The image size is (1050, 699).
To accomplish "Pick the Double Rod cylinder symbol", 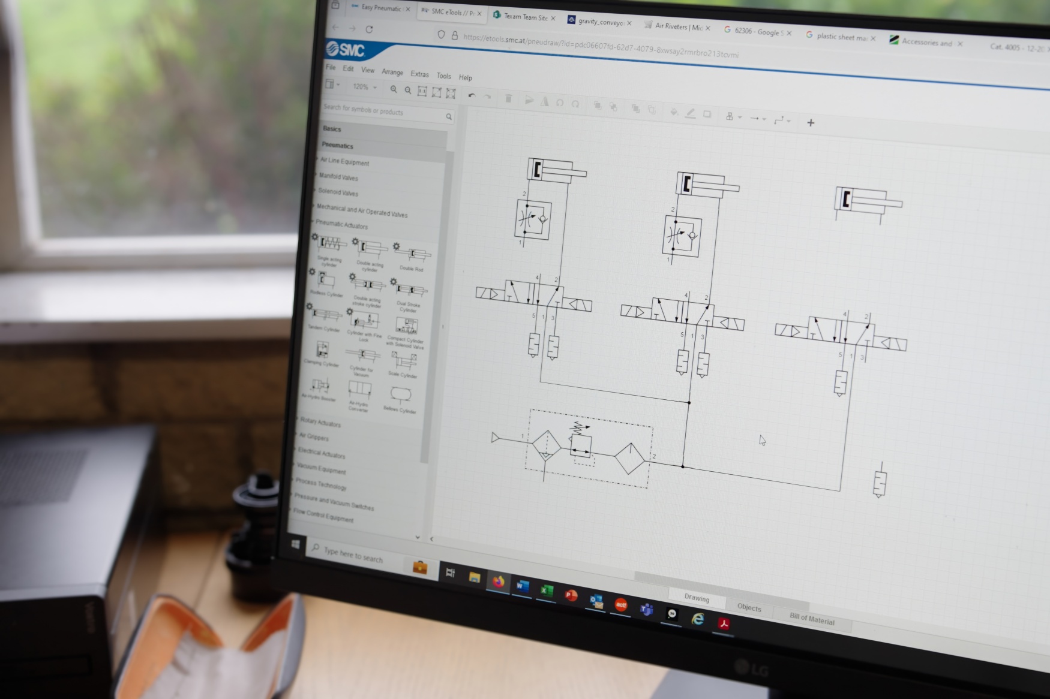I will click(412, 254).
